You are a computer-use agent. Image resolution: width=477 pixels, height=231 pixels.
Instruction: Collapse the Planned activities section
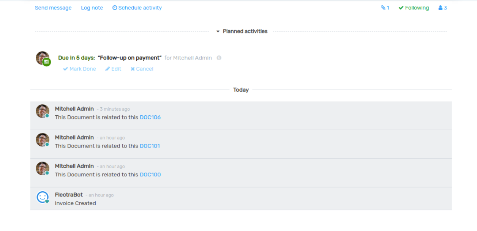[242, 31]
